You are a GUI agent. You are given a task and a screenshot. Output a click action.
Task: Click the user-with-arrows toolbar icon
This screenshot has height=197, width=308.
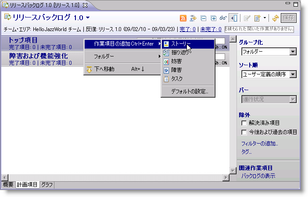193,18
